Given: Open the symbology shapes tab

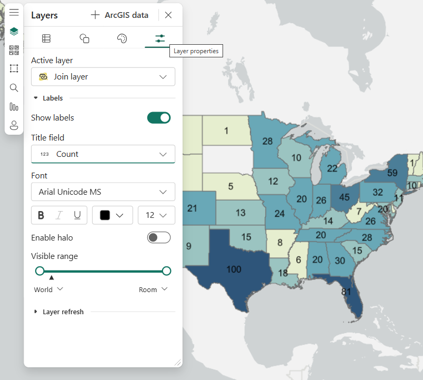Looking at the screenshot, I should 84,38.
